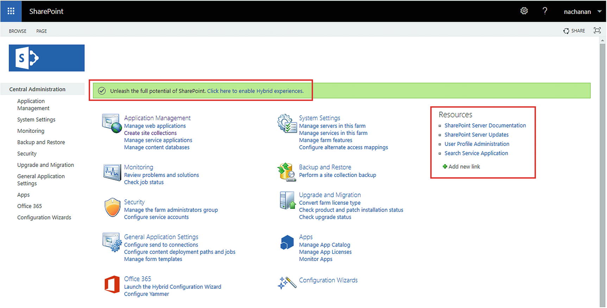The height and width of the screenshot is (308, 607).
Task: Click Configure service accounts link
Action: pyautogui.click(x=156, y=217)
